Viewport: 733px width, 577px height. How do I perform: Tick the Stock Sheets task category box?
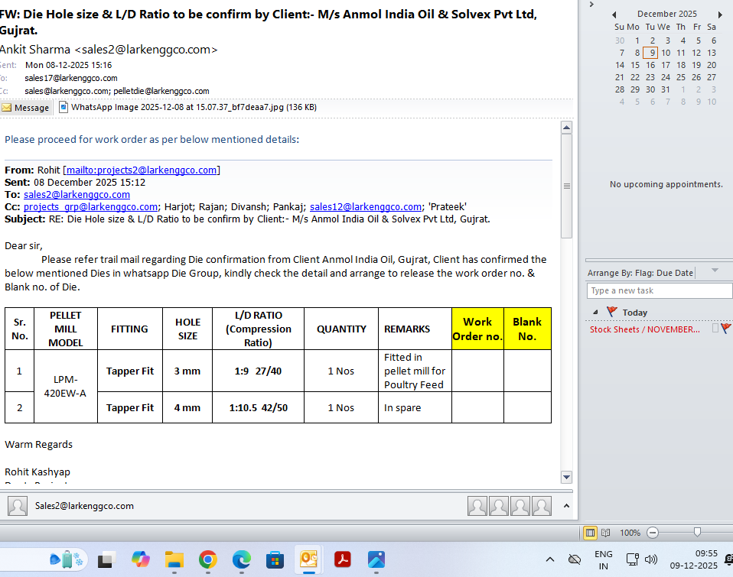(715, 329)
